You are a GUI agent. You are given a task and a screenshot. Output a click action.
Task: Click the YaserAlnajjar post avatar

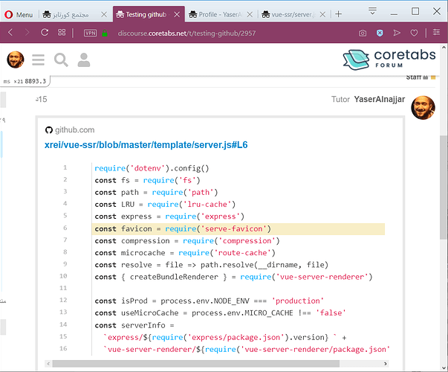(x=423, y=108)
